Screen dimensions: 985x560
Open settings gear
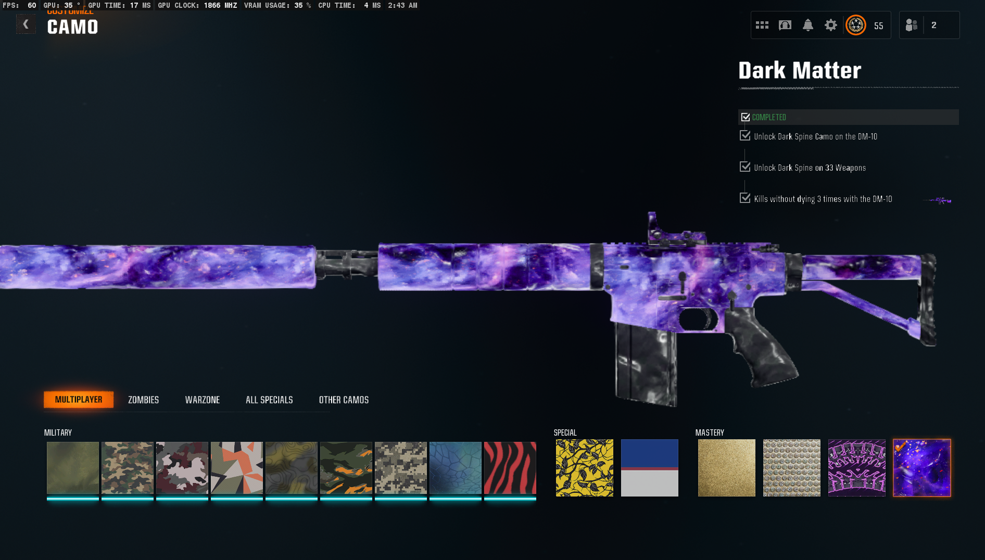click(x=831, y=25)
